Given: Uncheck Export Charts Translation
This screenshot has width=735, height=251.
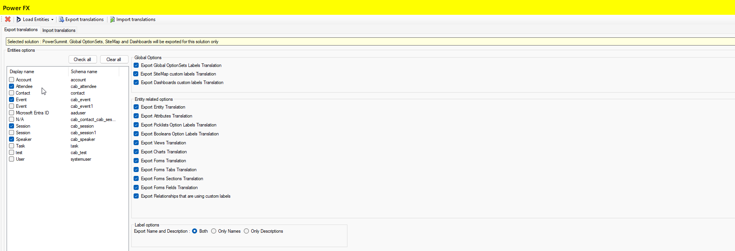Looking at the screenshot, I should pos(136,152).
